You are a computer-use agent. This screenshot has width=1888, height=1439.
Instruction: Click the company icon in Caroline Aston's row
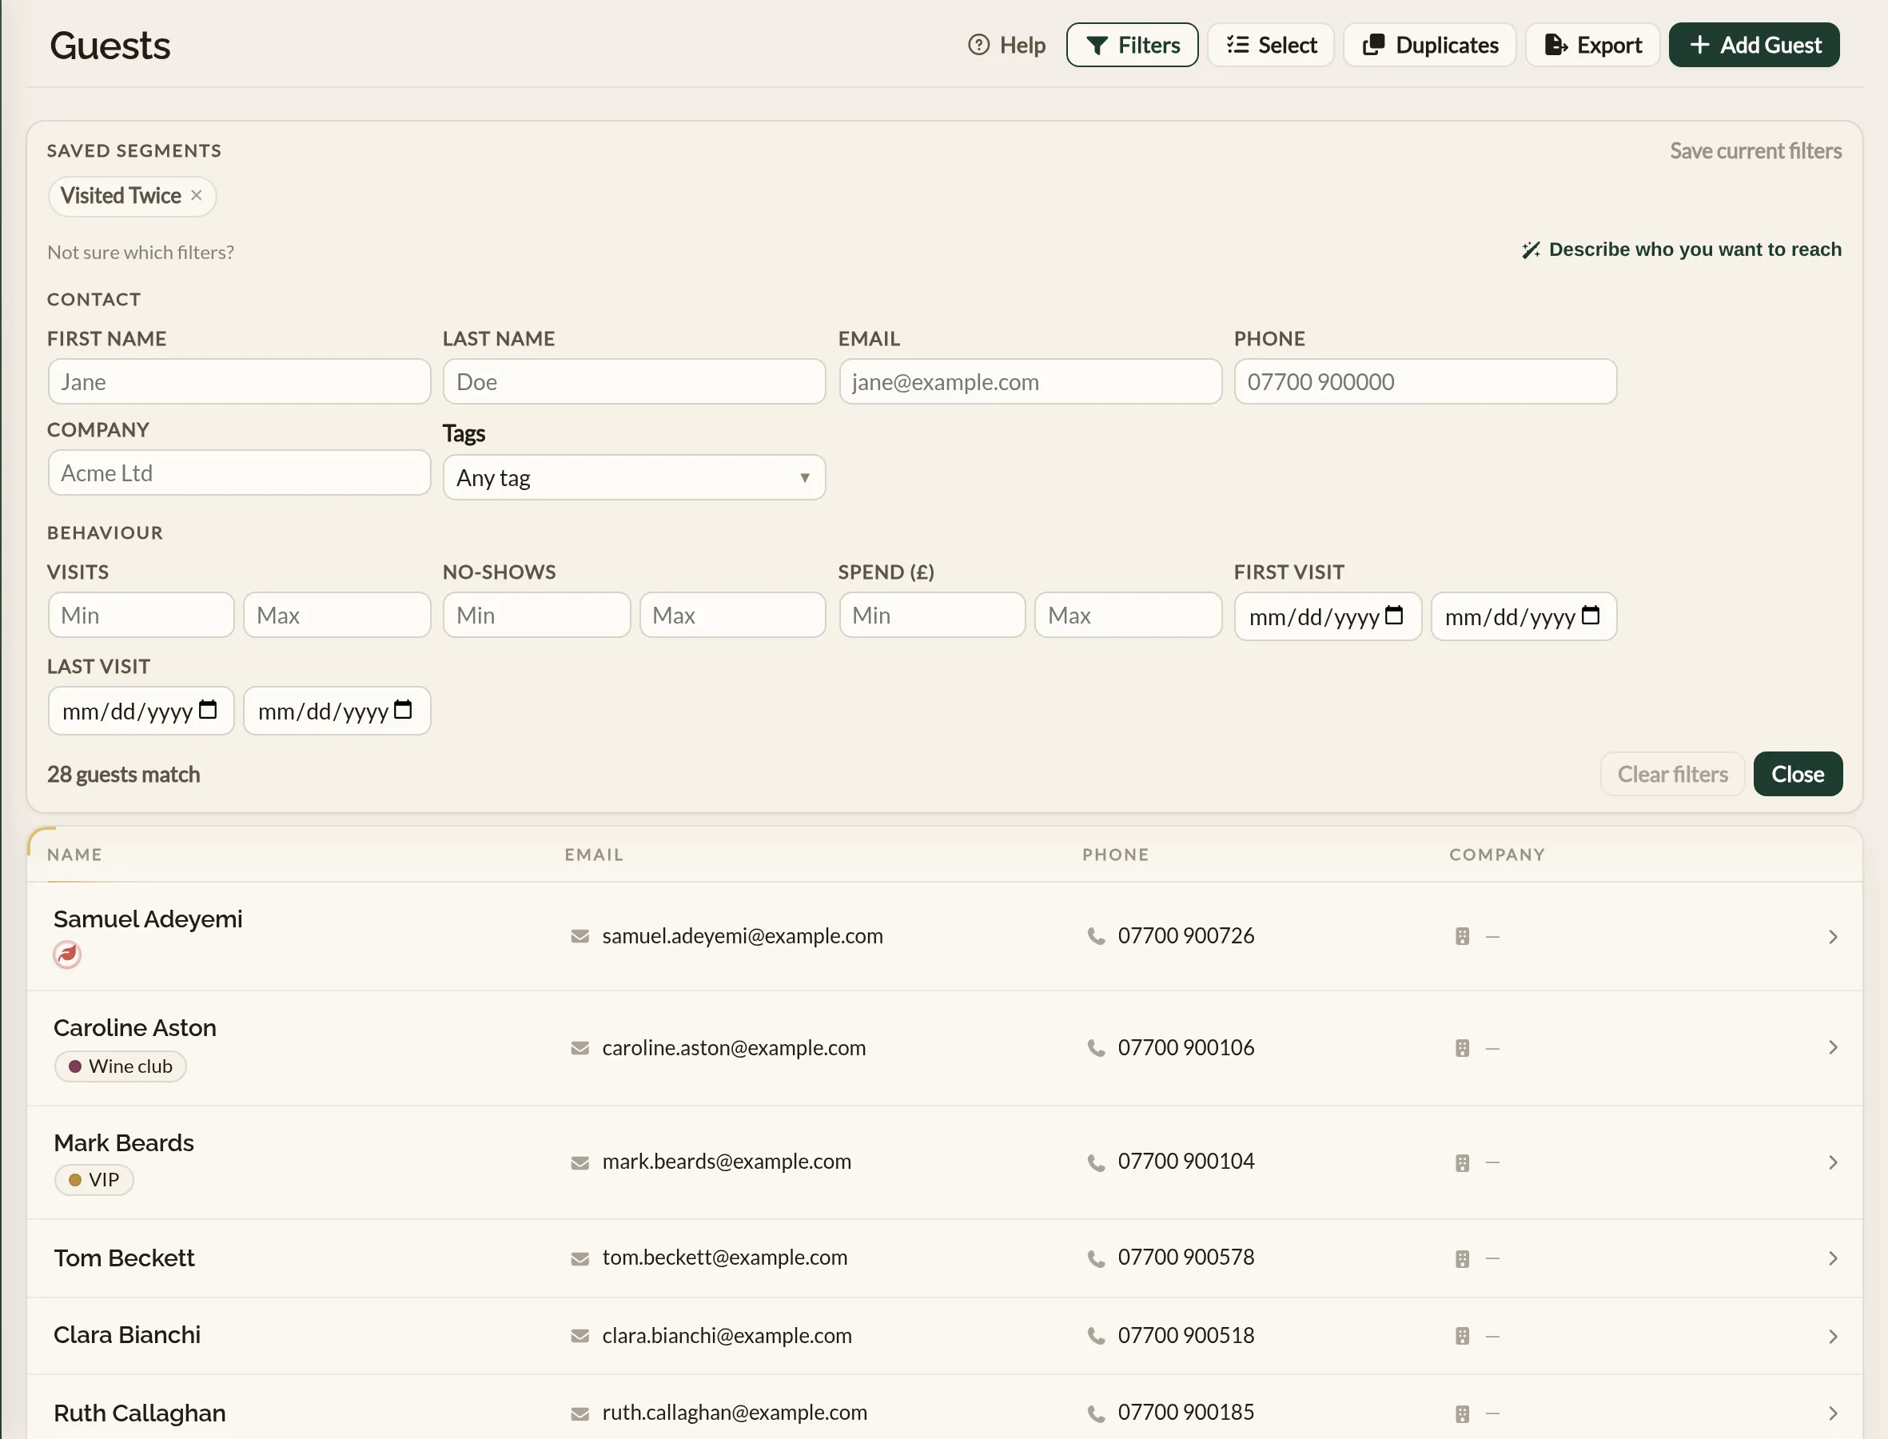tap(1462, 1047)
